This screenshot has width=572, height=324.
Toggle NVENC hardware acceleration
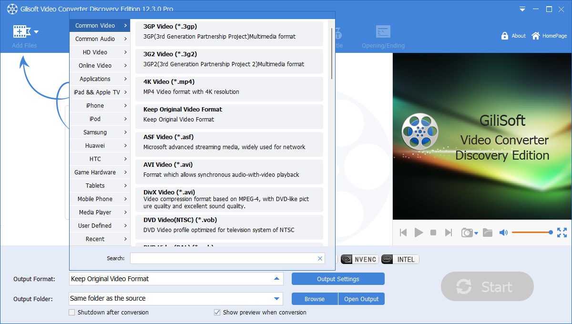pyautogui.click(x=359, y=259)
